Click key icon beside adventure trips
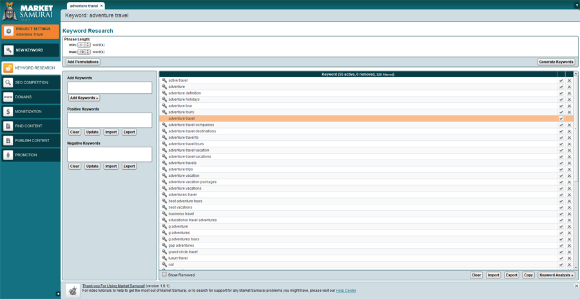 (164, 169)
